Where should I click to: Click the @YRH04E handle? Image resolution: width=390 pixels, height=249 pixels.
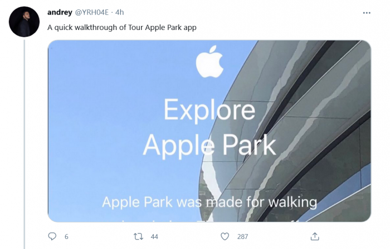tap(92, 12)
